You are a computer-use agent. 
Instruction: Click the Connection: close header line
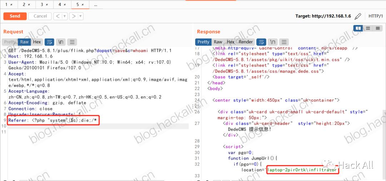click(x=30, y=108)
